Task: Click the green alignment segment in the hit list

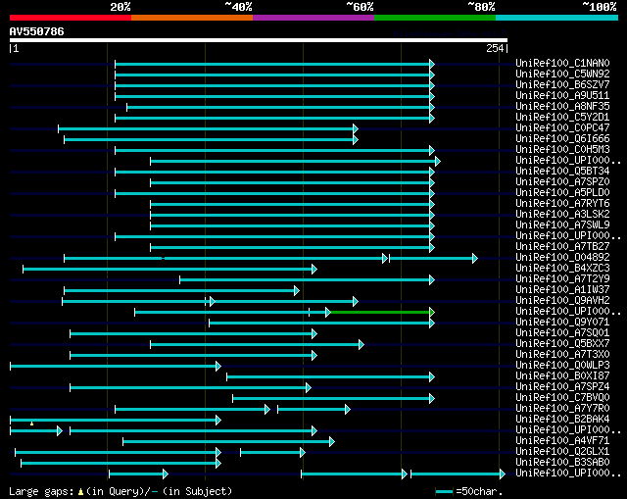Action: 380,312
